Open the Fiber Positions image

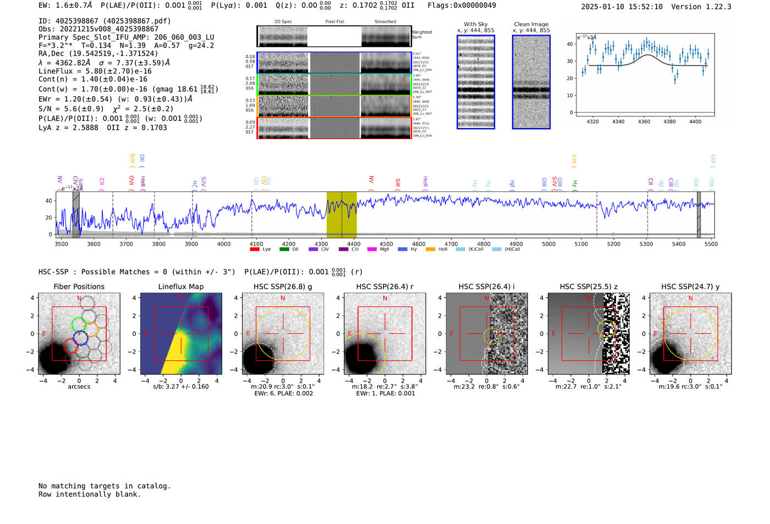(x=79, y=334)
